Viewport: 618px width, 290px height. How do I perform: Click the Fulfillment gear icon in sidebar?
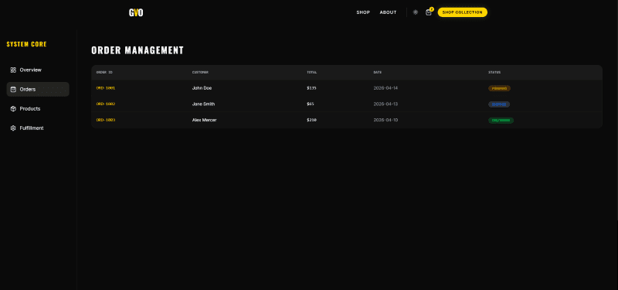(x=13, y=128)
